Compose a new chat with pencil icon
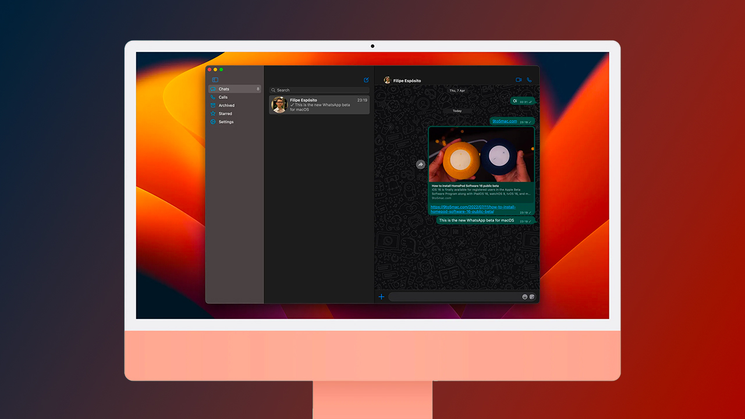 pyautogui.click(x=366, y=80)
